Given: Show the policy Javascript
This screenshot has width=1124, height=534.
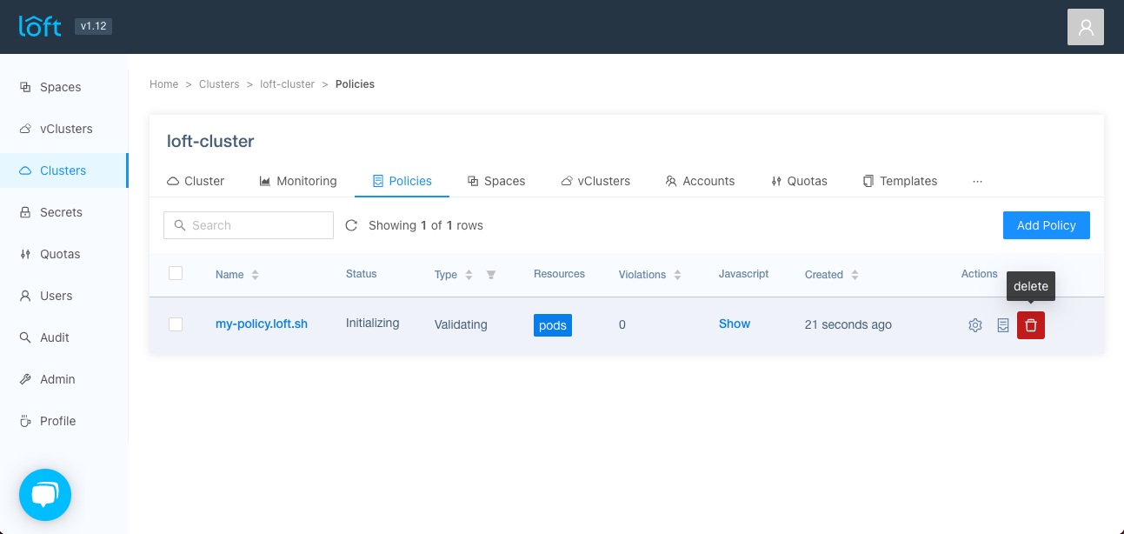Looking at the screenshot, I should [734, 324].
